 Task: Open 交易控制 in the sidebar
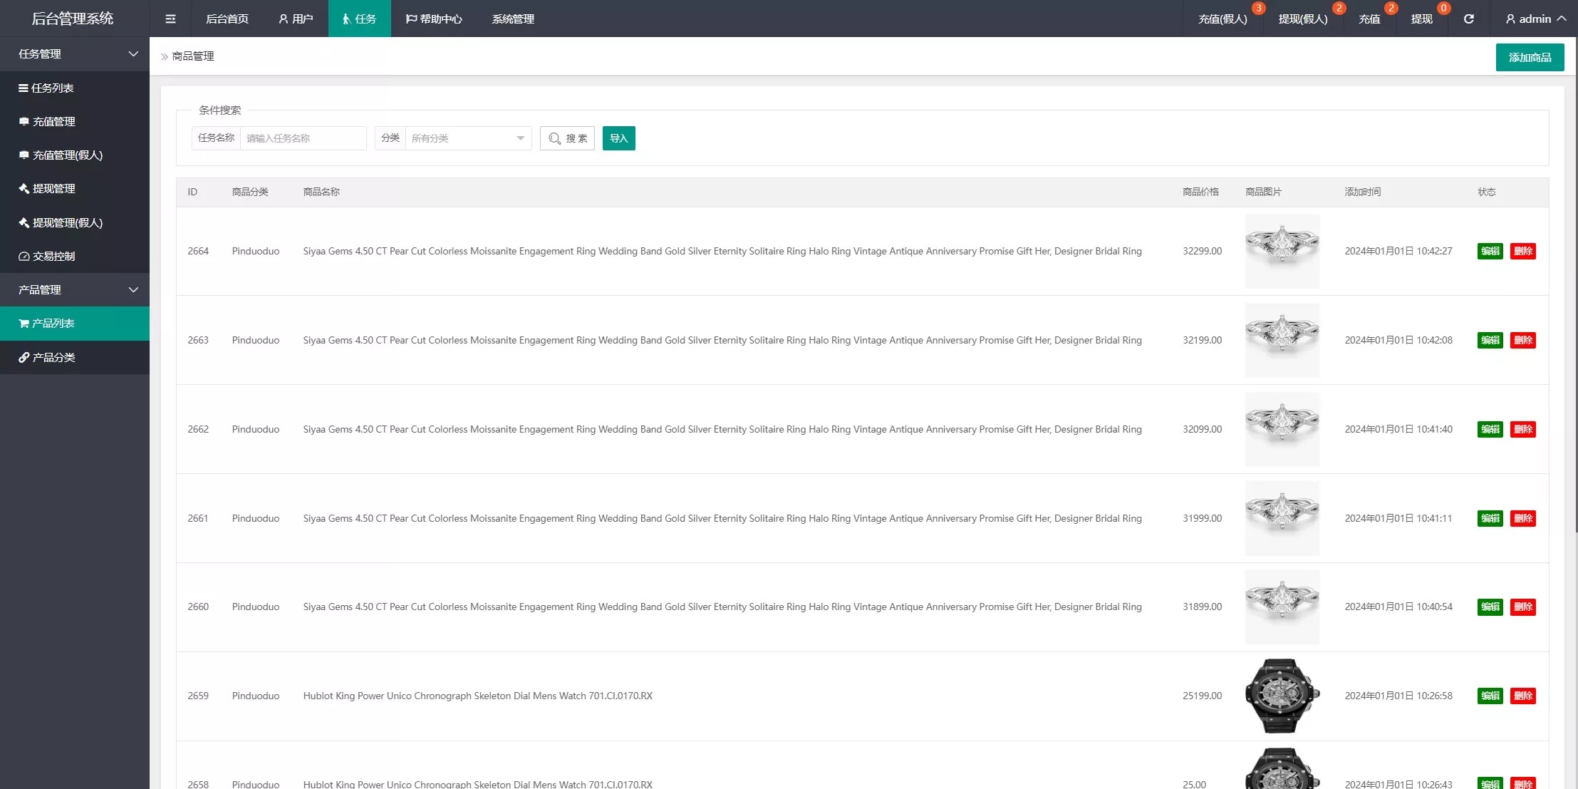click(x=53, y=257)
